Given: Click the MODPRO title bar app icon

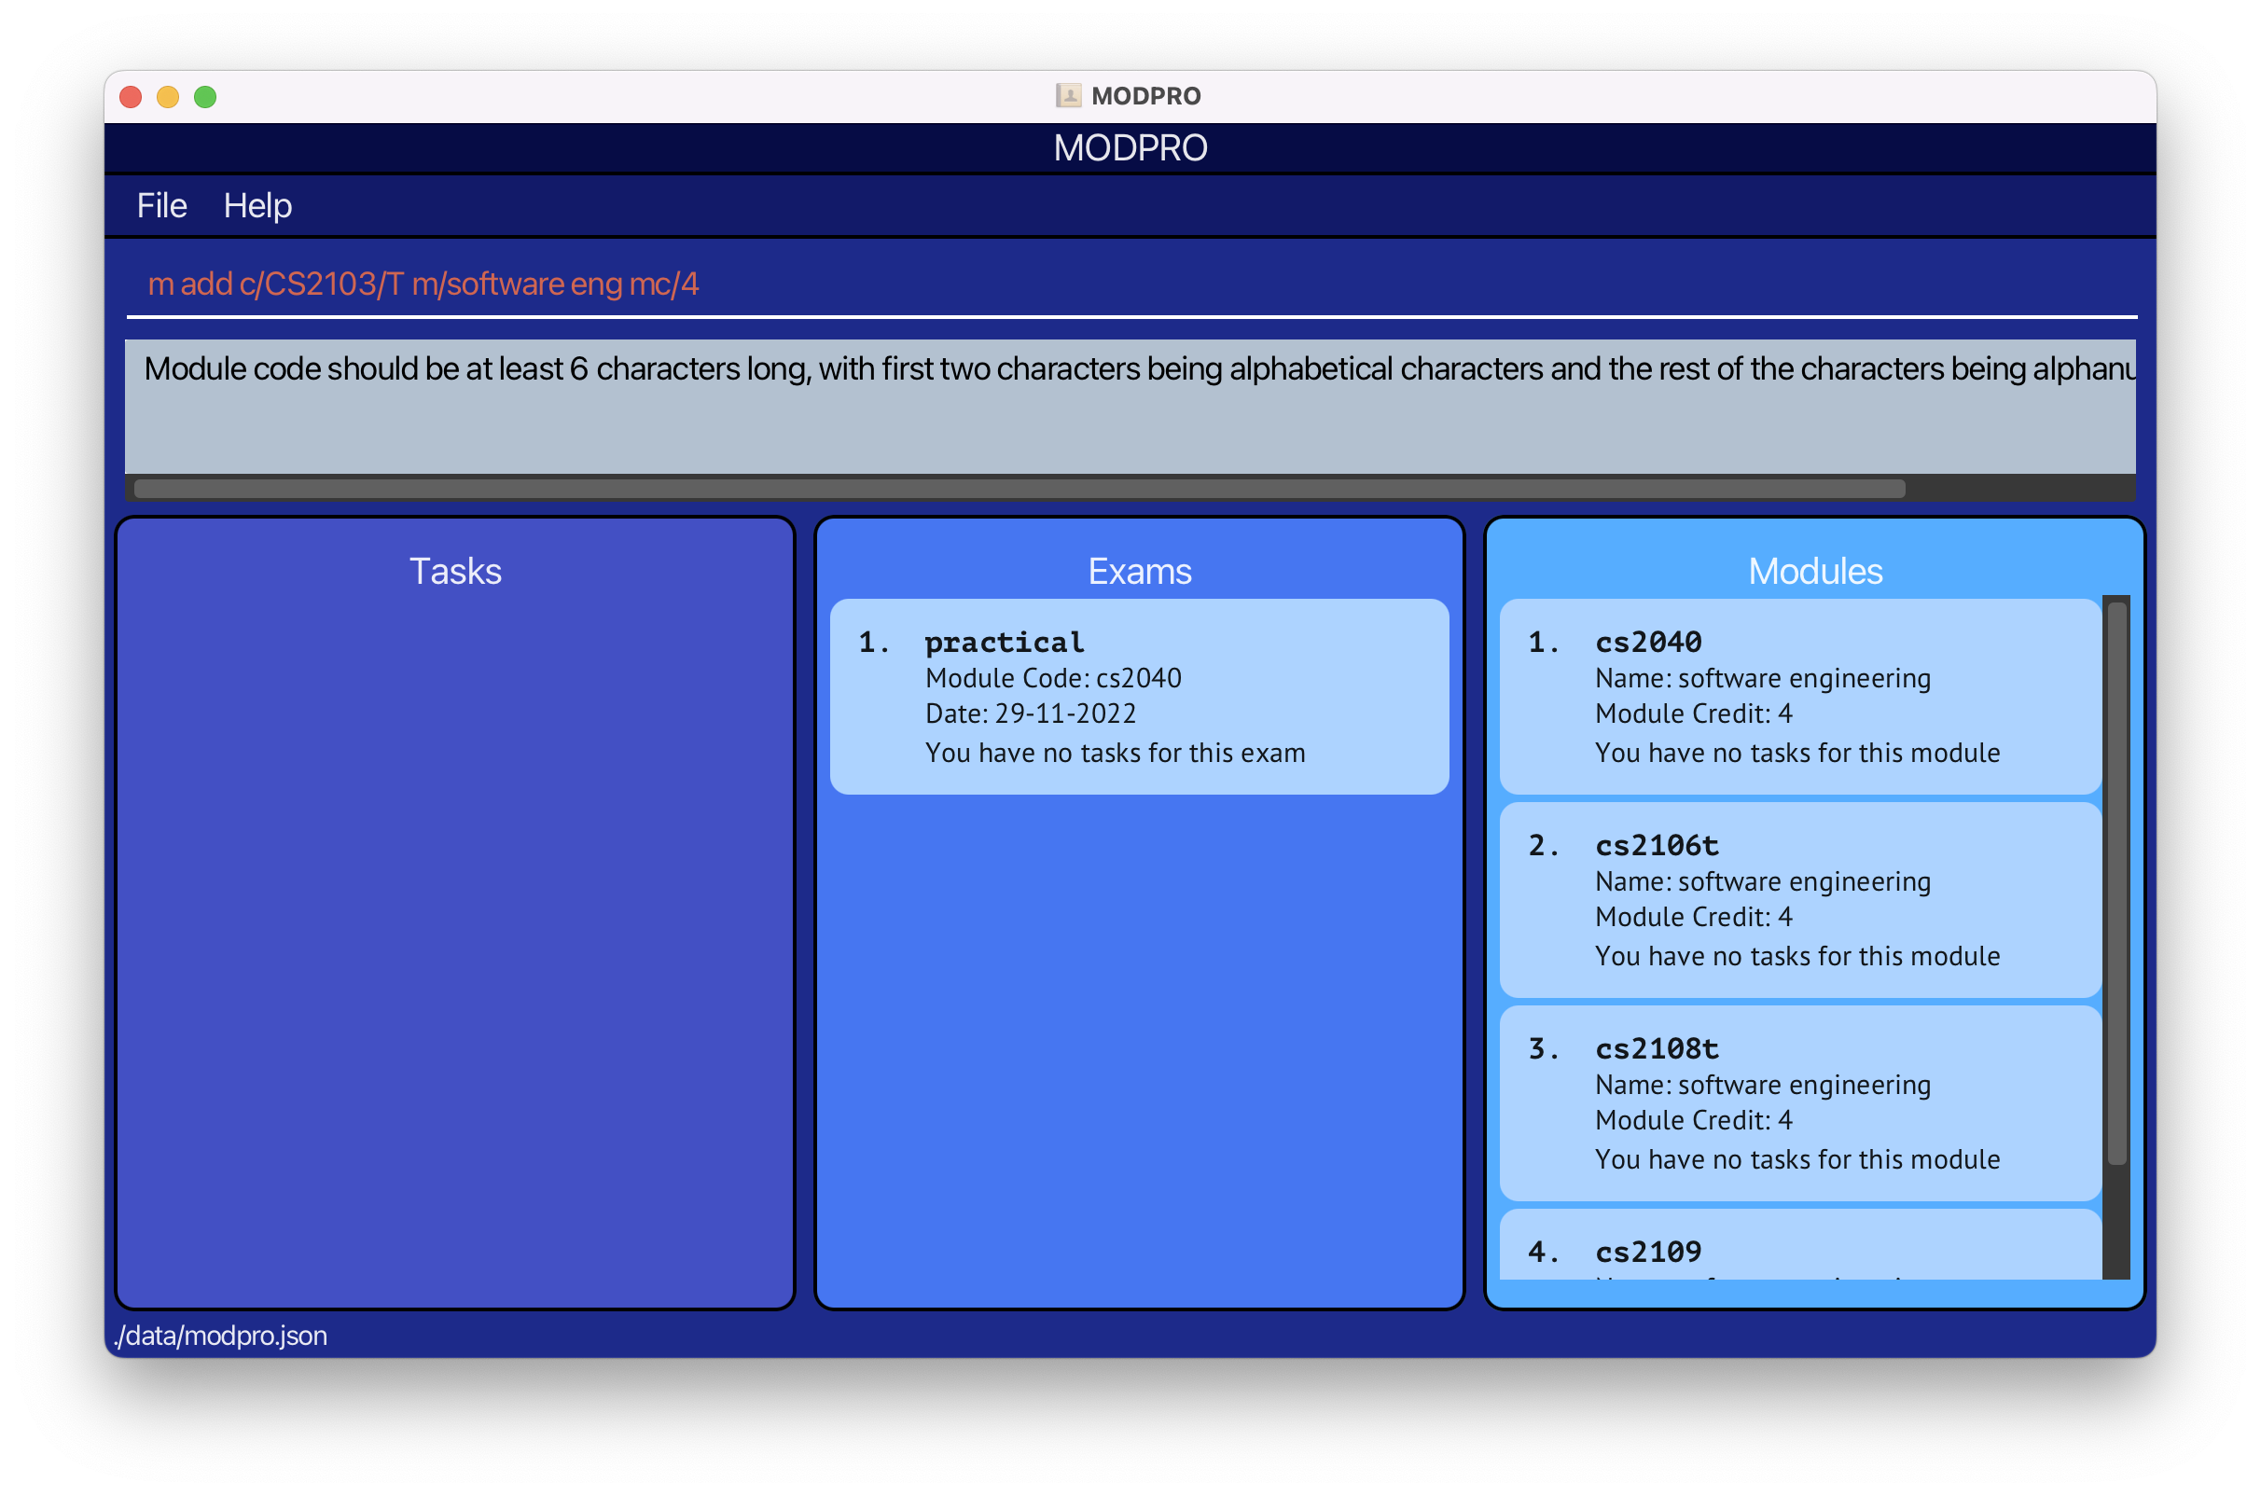Looking at the screenshot, I should pyautogui.click(x=1067, y=95).
